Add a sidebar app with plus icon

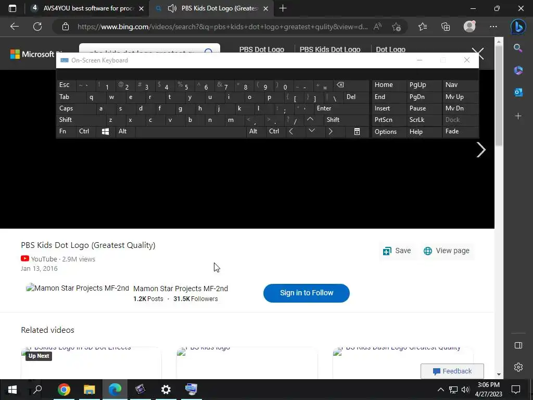(518, 116)
